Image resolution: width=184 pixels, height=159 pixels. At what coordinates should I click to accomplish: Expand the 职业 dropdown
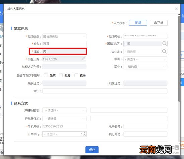[145, 67]
